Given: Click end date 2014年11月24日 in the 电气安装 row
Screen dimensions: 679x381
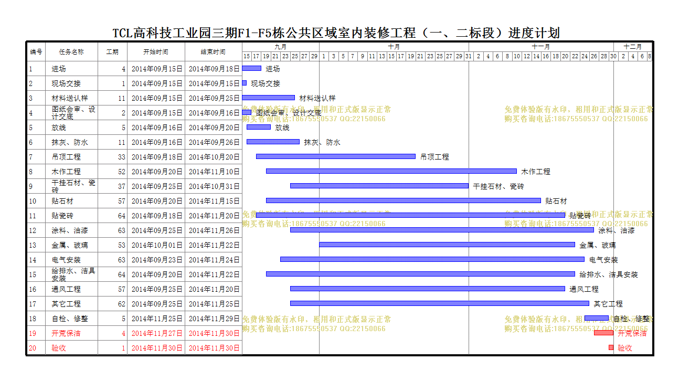Looking at the screenshot, I should click(214, 260).
